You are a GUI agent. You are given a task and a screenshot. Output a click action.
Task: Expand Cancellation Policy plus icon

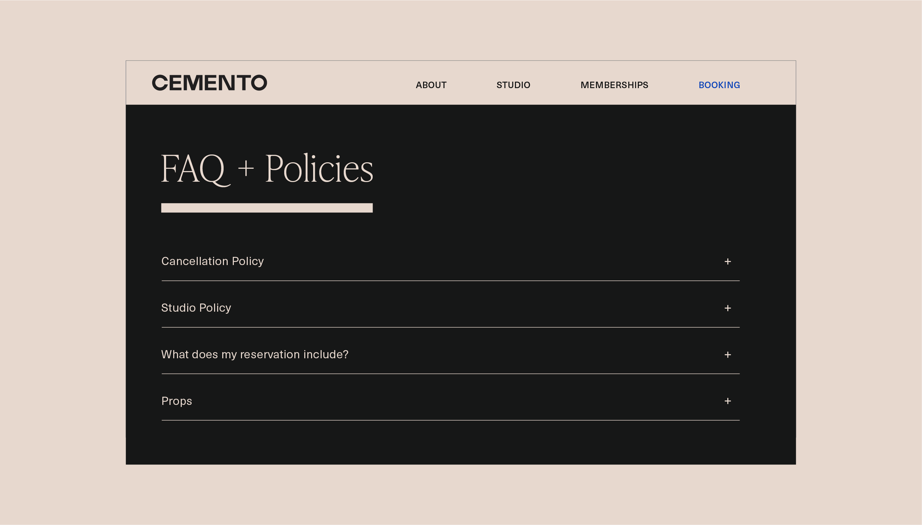727,261
